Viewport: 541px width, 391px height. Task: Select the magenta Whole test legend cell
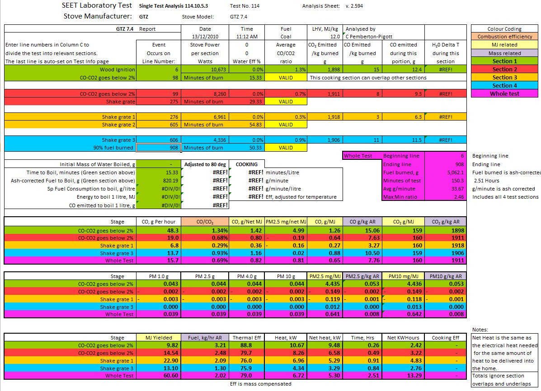[504, 93]
